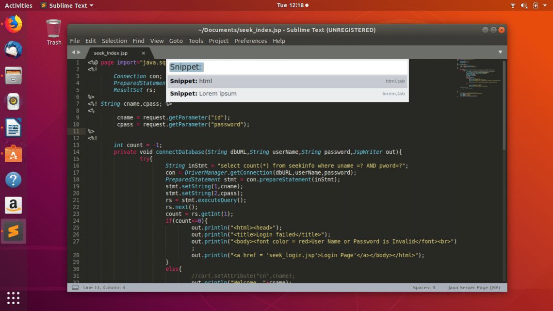Open Amazon launcher in dock
Screen dimensions: 553x311
click(x=14, y=205)
